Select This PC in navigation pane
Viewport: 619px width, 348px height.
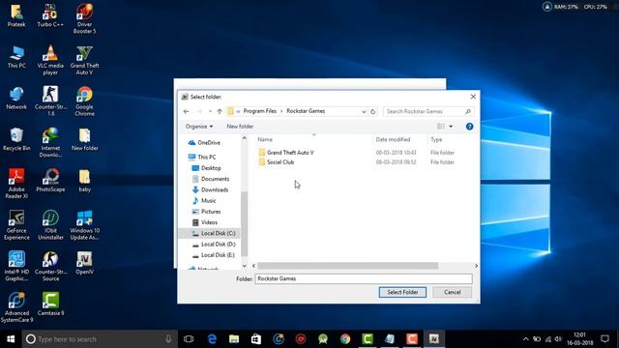coord(206,157)
